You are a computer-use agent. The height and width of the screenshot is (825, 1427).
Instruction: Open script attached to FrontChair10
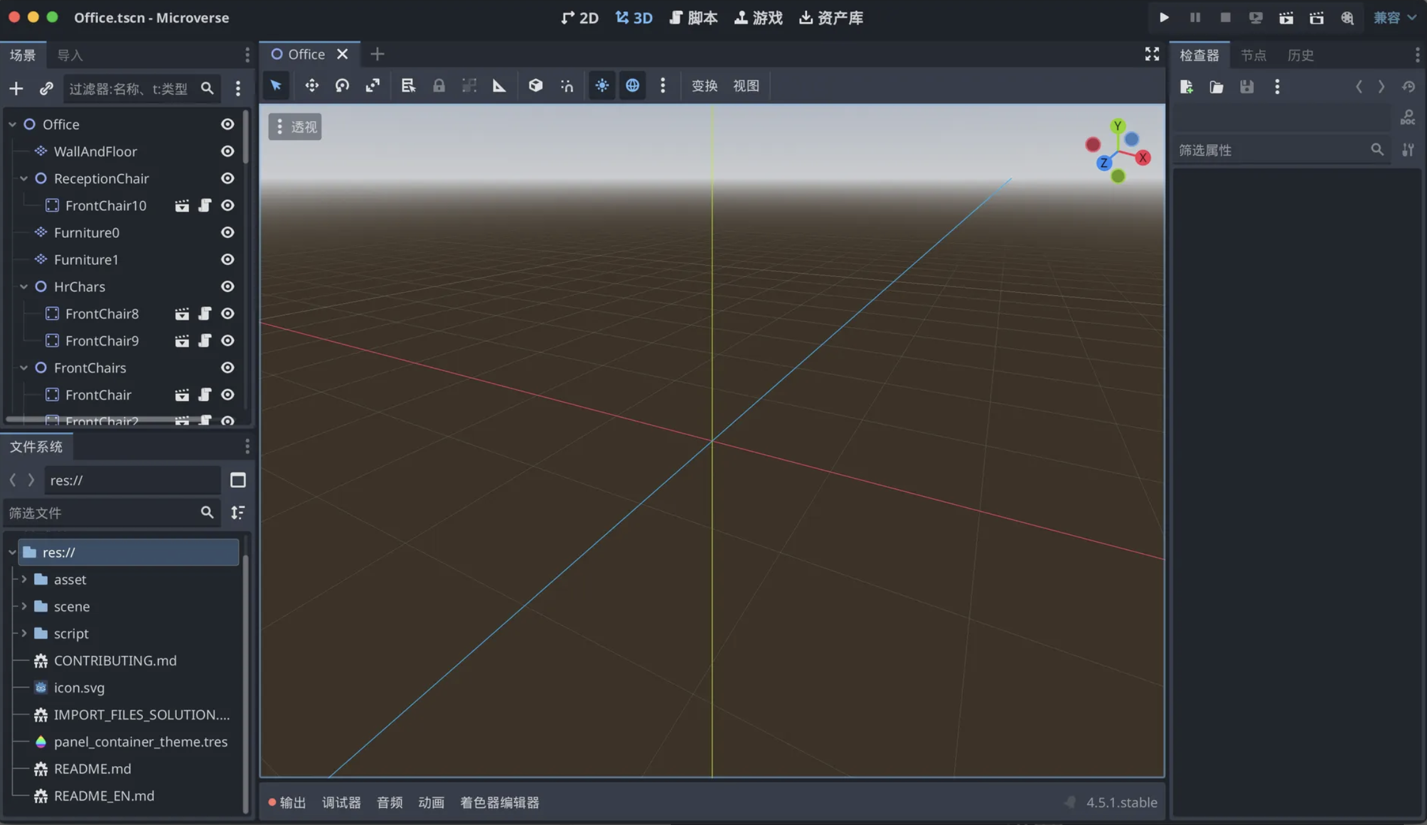pos(205,205)
